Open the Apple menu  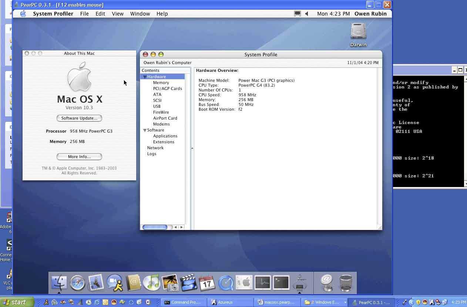23,14
